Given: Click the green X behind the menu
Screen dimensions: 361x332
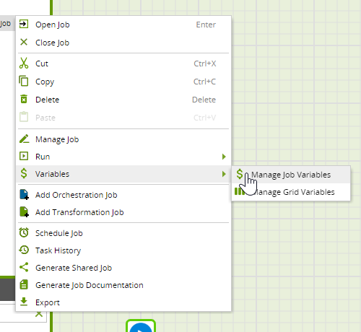Looking at the screenshot, I should point(39,314).
